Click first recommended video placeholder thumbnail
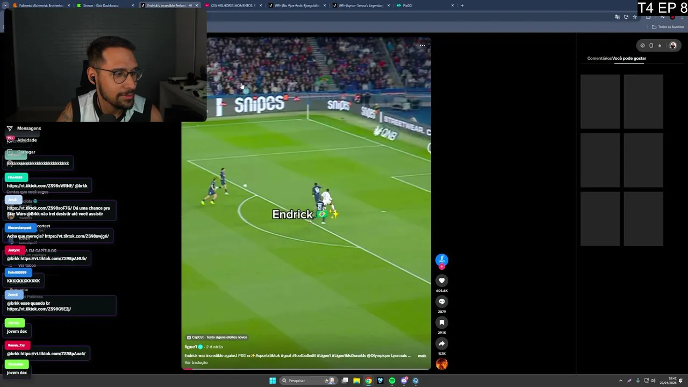 point(600,102)
